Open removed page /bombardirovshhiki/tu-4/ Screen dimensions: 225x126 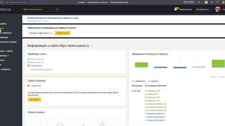(155, 114)
